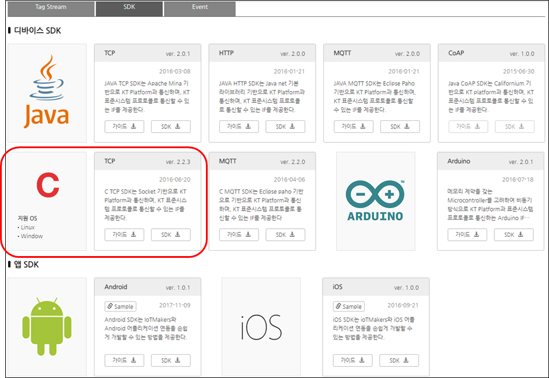Click the Android robot logo

pyautogui.click(x=47, y=327)
